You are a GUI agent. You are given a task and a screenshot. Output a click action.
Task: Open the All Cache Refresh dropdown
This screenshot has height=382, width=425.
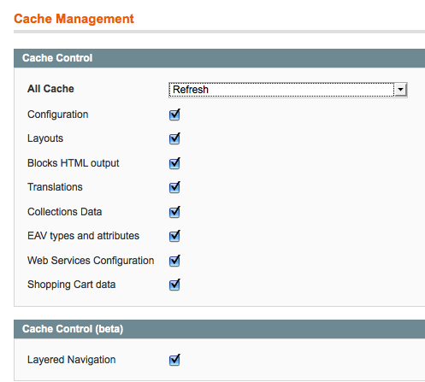point(288,90)
